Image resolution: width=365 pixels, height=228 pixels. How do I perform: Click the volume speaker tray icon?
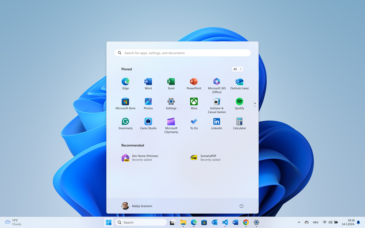coord(330,223)
